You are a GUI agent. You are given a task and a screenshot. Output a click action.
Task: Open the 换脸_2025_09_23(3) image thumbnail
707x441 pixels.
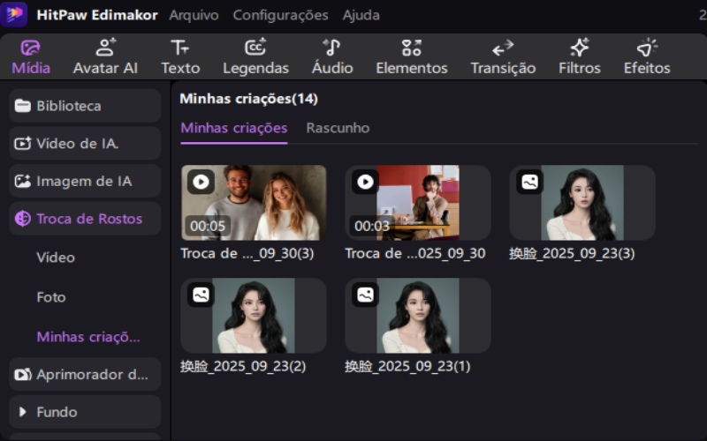coord(582,203)
